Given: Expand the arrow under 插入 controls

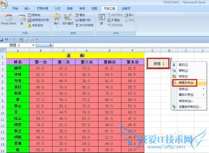Looking at the screenshot, I should 57,27.
